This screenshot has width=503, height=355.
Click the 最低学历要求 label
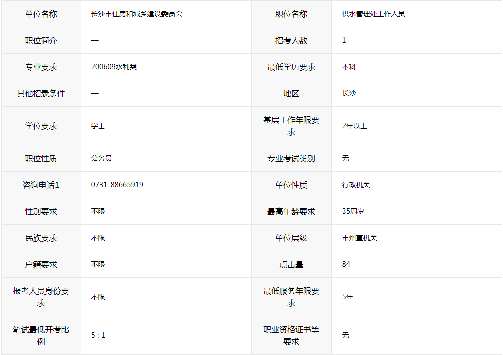[291, 67]
